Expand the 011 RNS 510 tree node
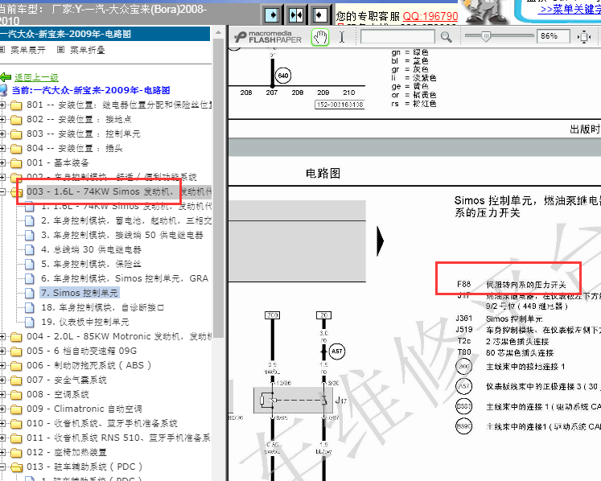This screenshot has height=481, width=601. [x=2, y=438]
